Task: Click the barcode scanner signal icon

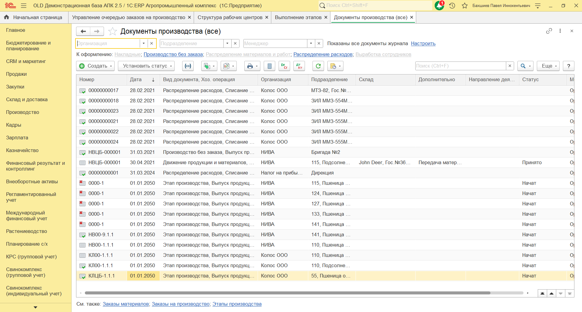Action: point(188,66)
